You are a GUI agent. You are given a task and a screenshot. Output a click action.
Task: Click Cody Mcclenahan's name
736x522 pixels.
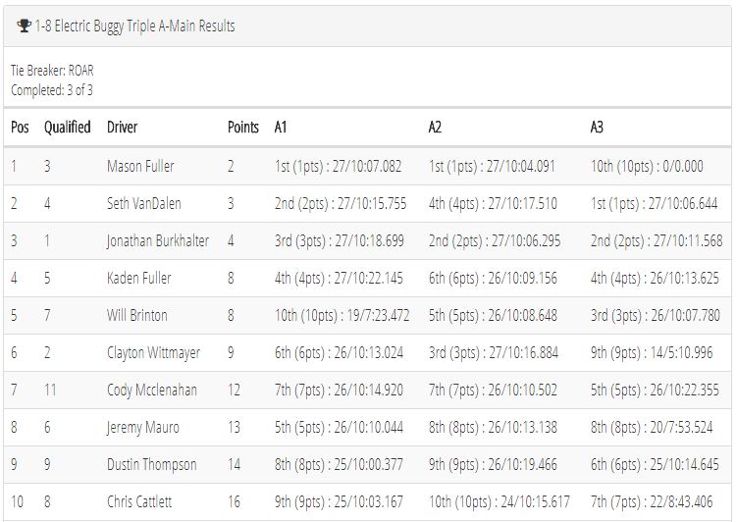pyautogui.click(x=151, y=391)
